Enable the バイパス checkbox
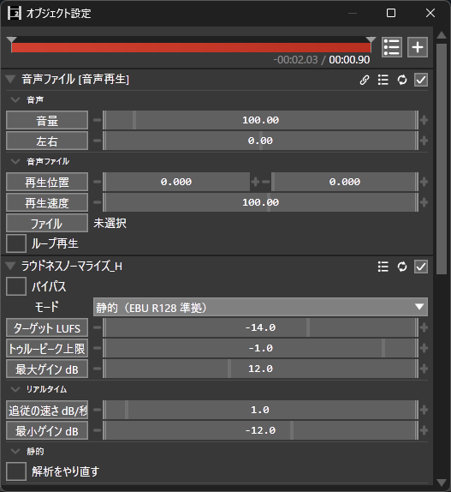Screen dimensions: 451x492 point(16,286)
